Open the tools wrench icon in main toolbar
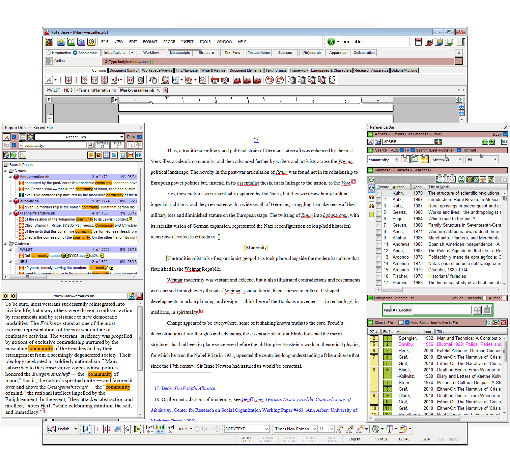The image size is (510, 465). click(x=49, y=80)
